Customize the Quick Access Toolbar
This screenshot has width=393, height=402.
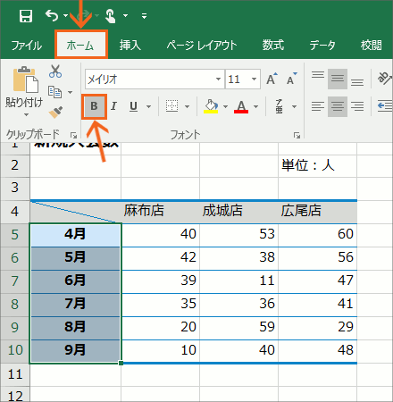pyautogui.click(x=144, y=16)
